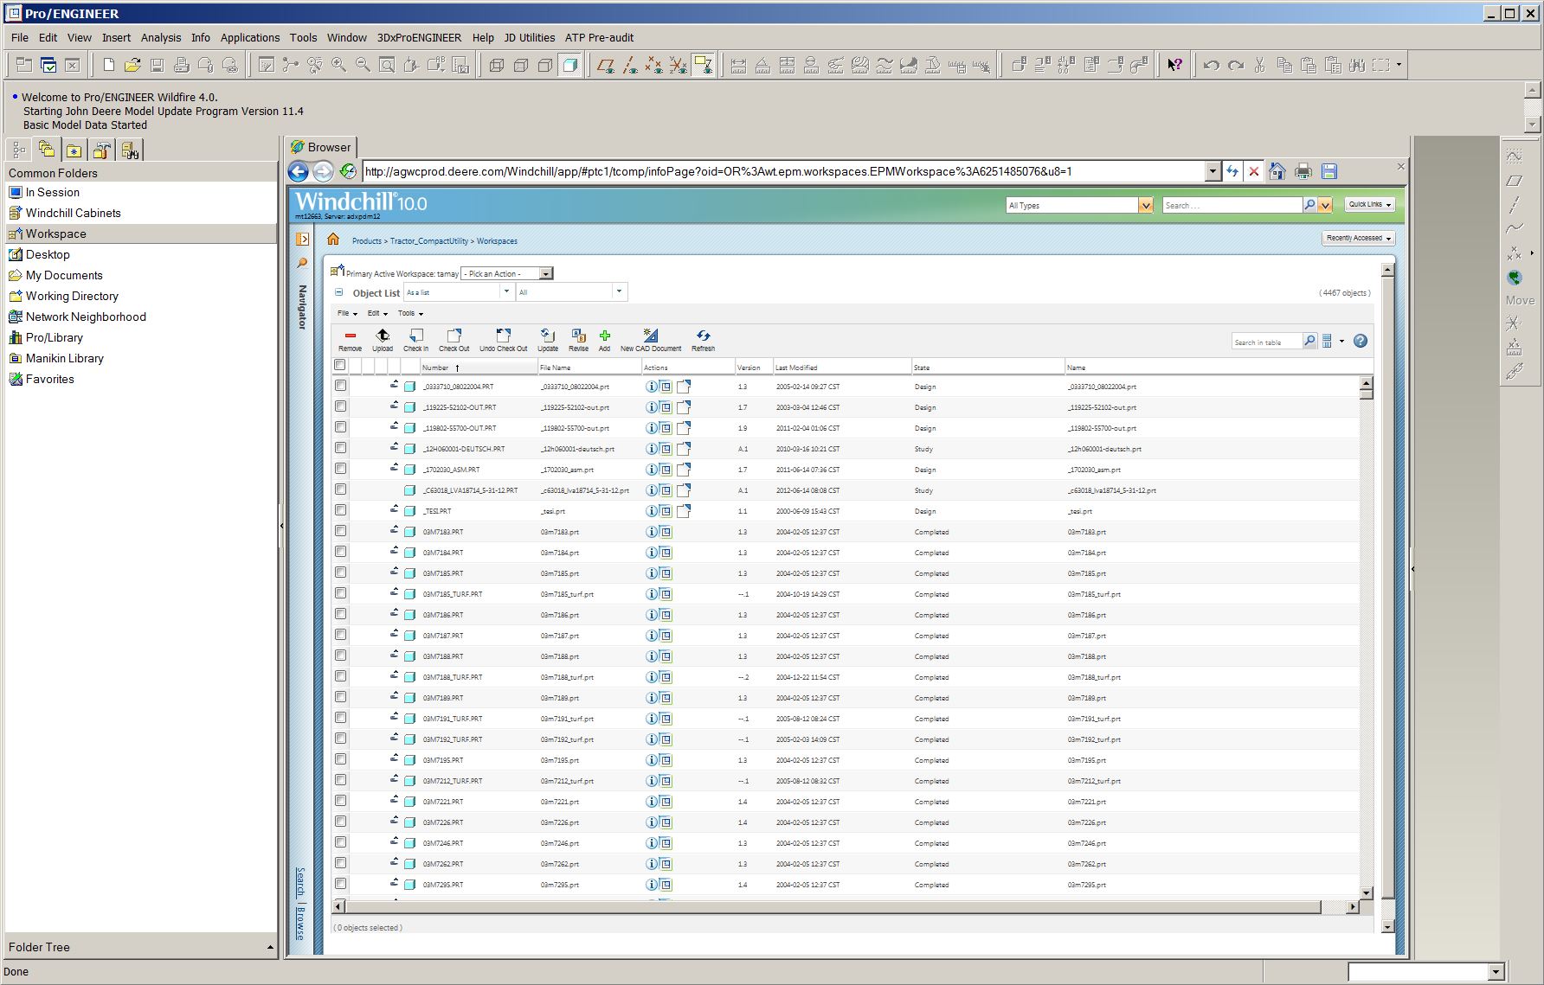Screen dimensions: 1544x985
Task: Open the Quick Links dropdown
Action: 1370,204
